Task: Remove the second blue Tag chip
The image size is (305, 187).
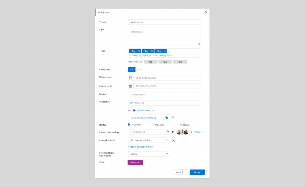Action: tap(152, 51)
